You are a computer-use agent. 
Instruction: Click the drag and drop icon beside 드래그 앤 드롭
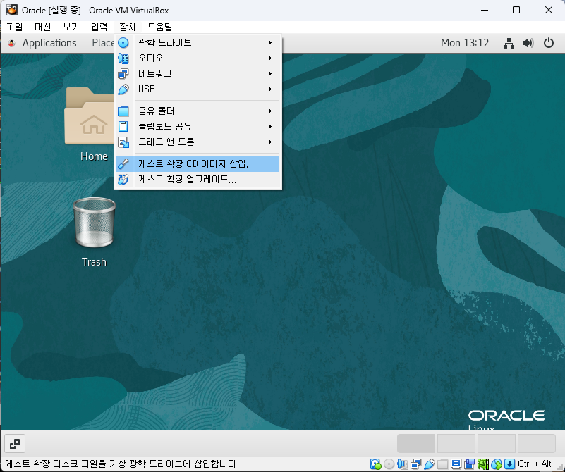123,142
